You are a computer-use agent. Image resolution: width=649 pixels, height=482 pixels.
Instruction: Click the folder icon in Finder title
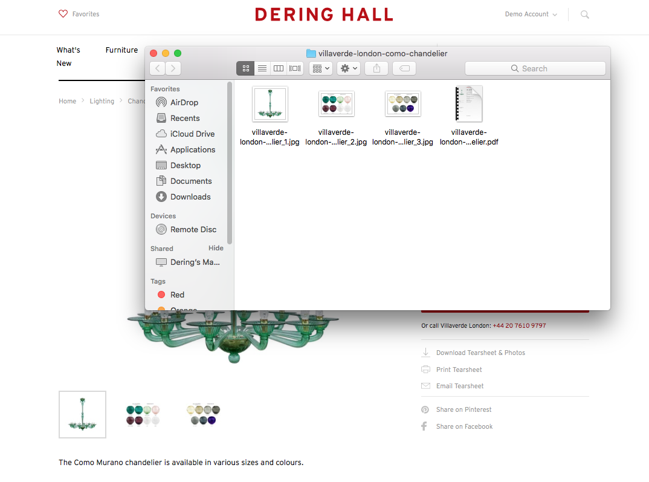[x=311, y=53]
